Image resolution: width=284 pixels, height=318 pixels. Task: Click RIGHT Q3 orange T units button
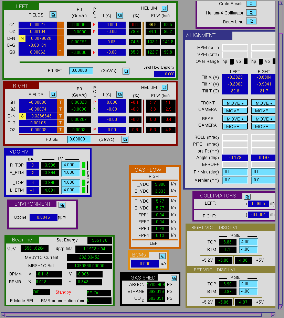[60, 129]
